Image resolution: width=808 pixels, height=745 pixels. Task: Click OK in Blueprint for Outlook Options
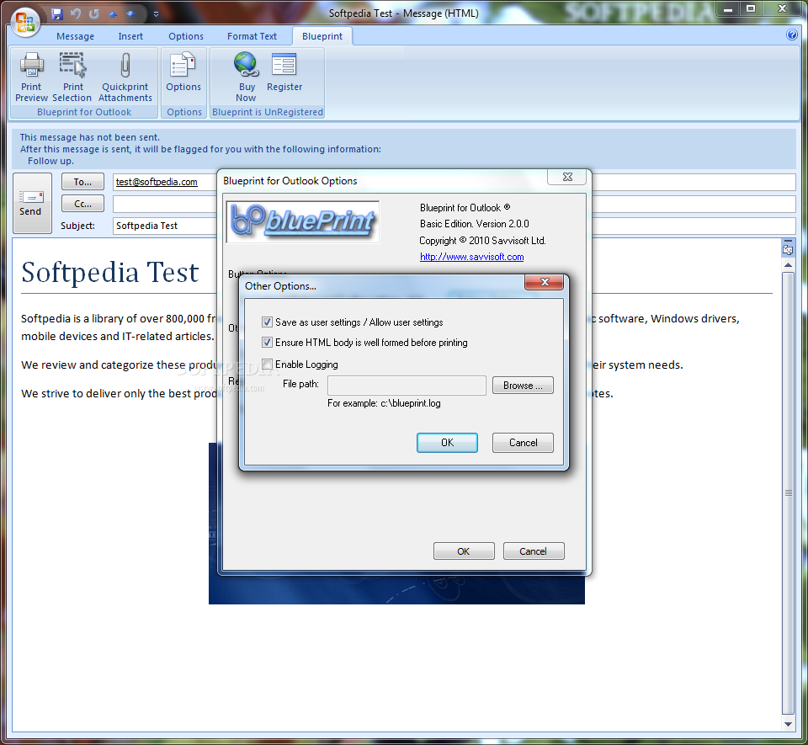[464, 551]
